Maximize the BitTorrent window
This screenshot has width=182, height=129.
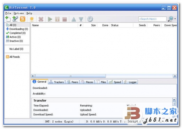point(169,8)
